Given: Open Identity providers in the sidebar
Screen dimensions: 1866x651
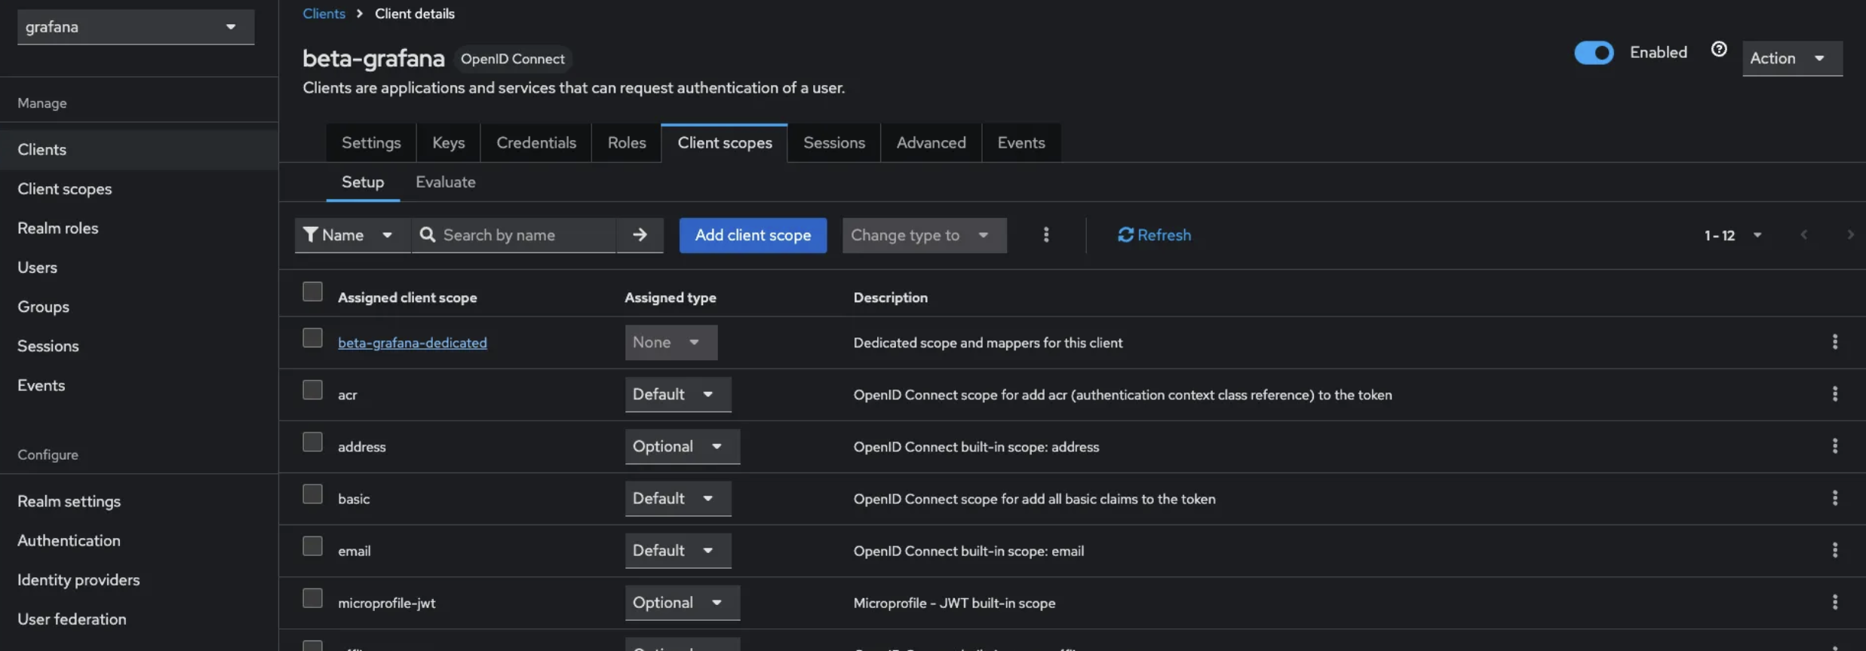Looking at the screenshot, I should point(139,579).
